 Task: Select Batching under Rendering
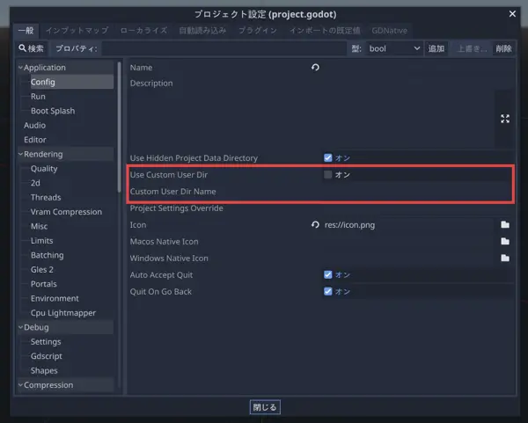48,255
